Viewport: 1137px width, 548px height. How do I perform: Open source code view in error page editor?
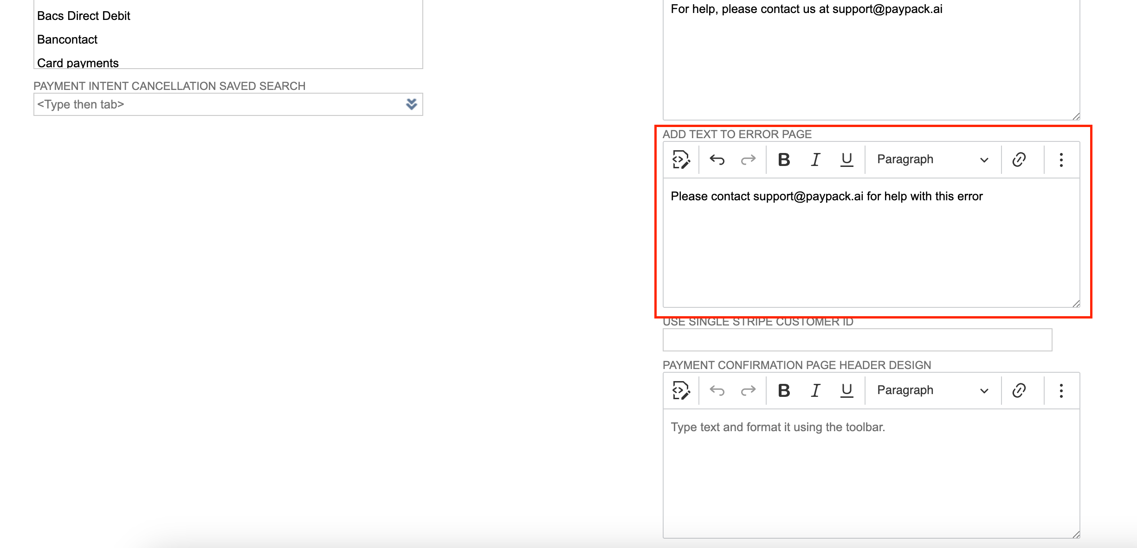(680, 159)
